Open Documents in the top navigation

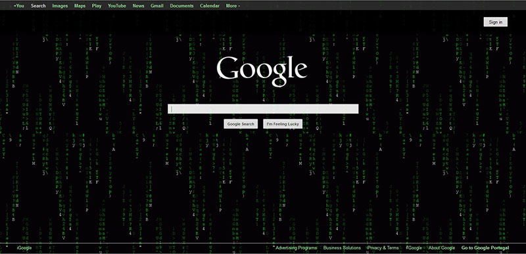(182, 6)
